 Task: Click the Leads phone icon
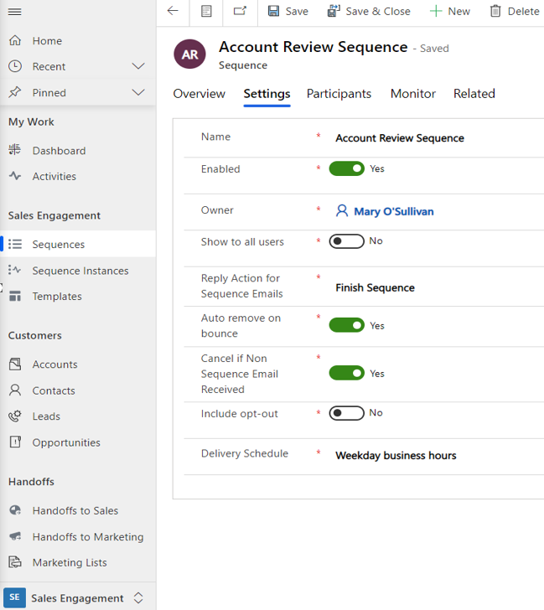[x=15, y=416]
